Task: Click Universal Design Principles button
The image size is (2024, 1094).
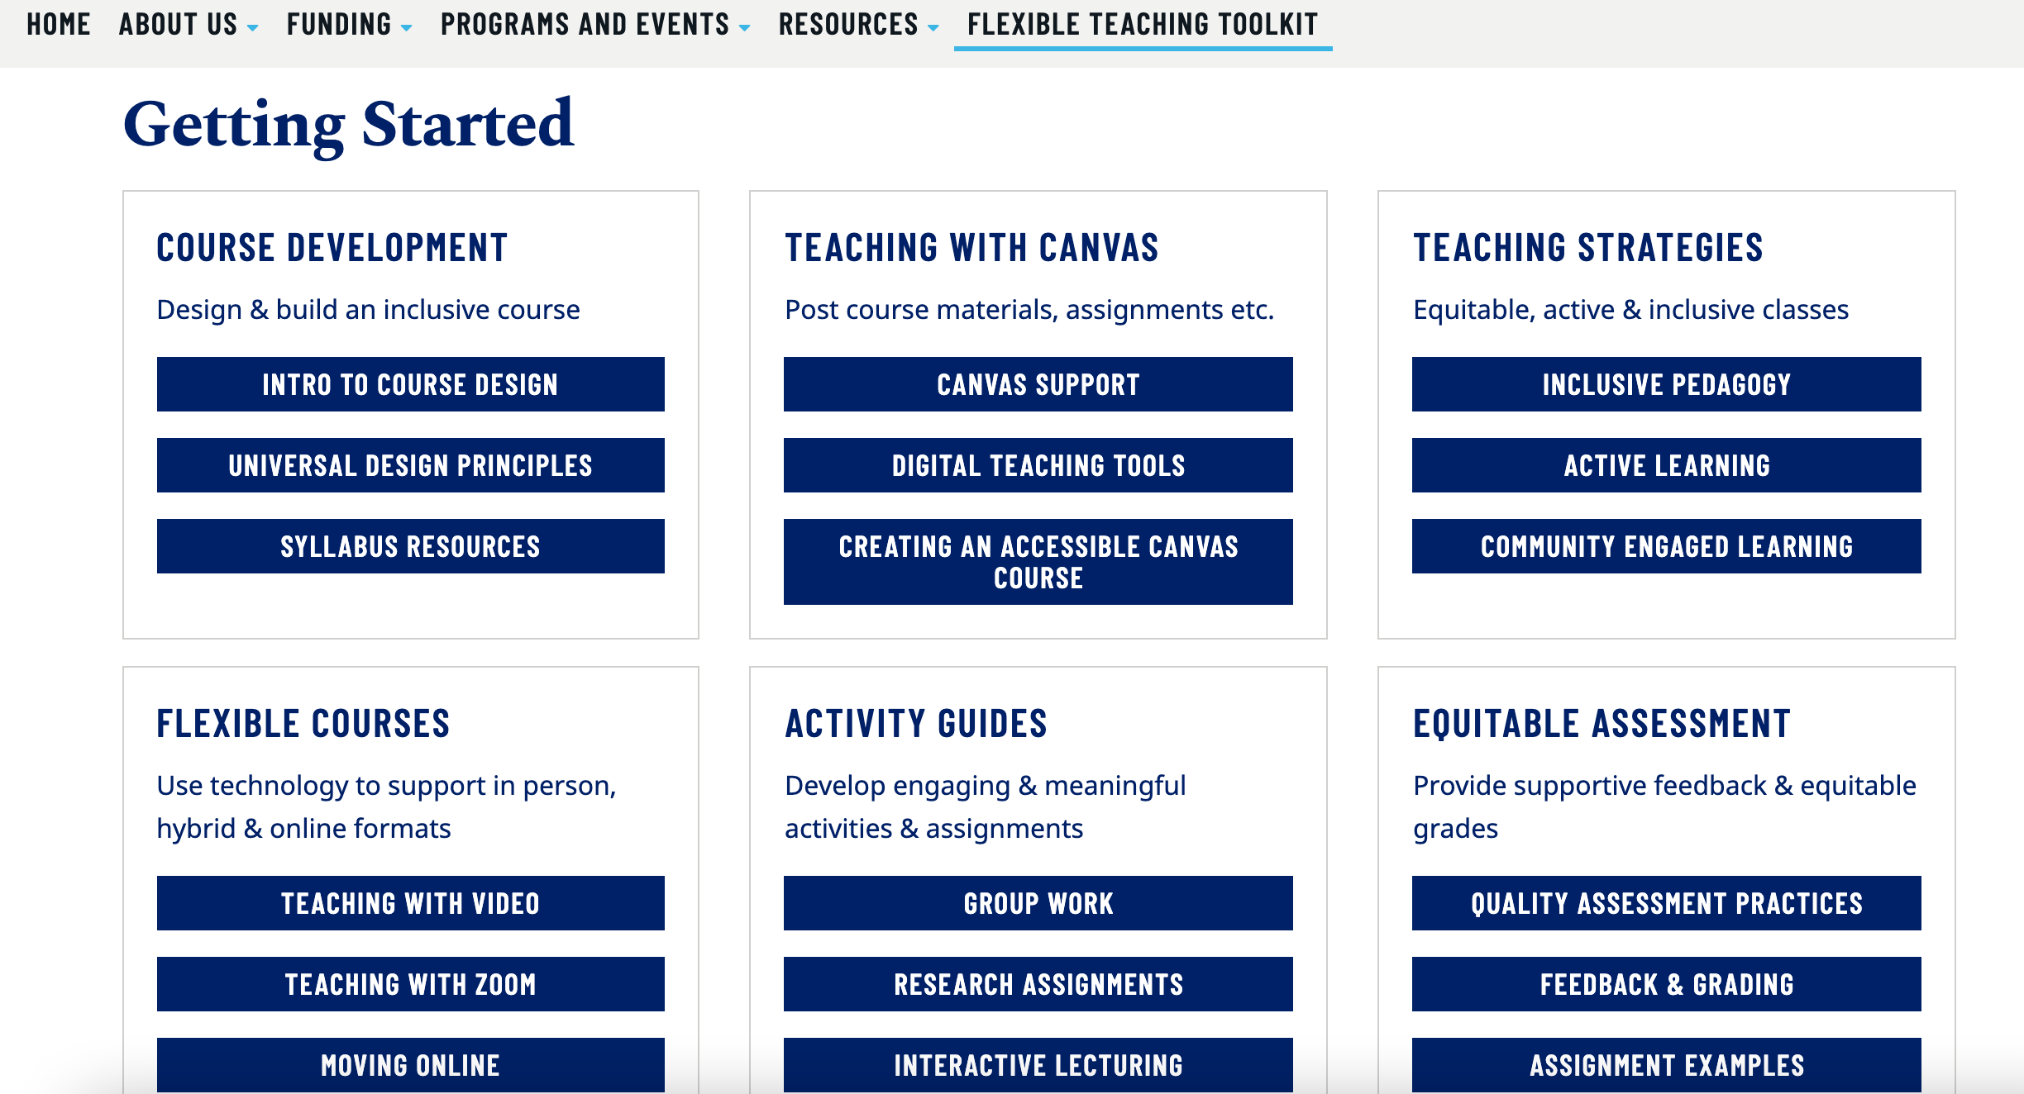Action: (410, 465)
